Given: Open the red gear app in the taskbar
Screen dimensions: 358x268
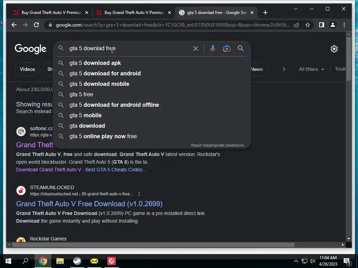Looking at the screenshot, I should (x=112, y=261).
